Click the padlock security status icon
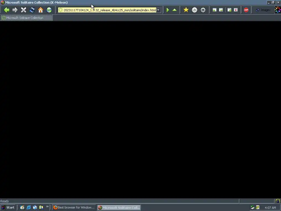The height and width of the screenshot is (211, 281). (278, 201)
